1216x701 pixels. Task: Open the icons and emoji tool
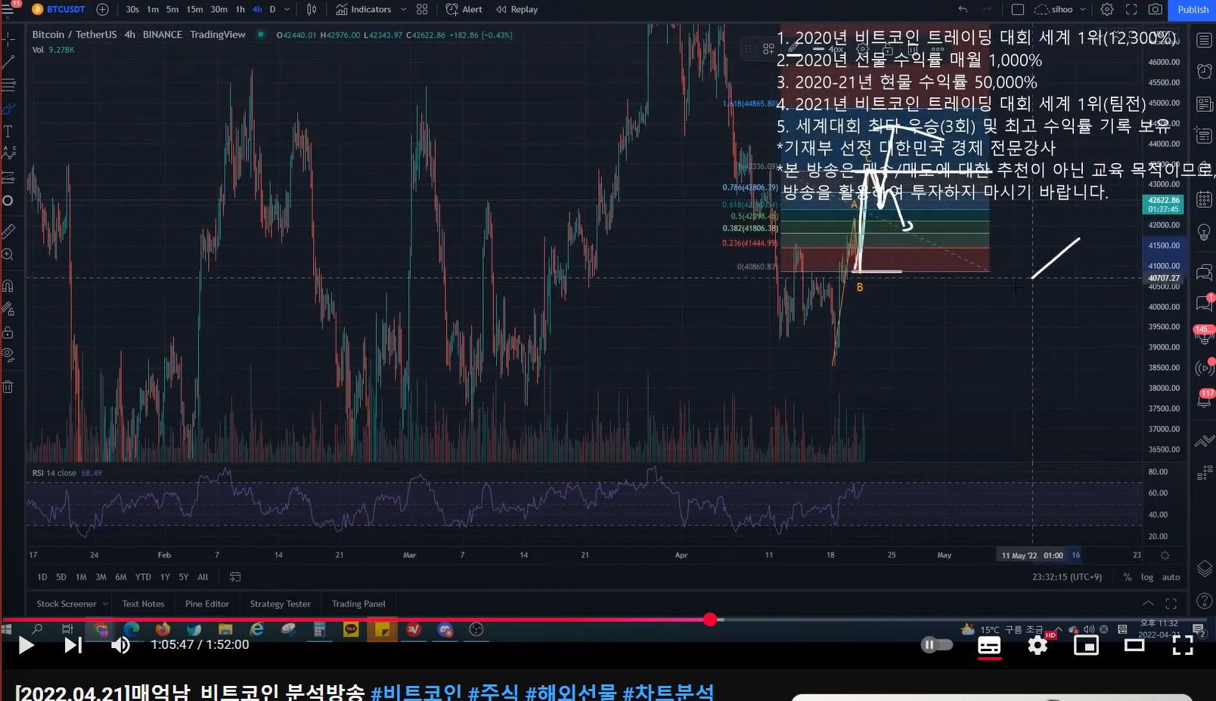8,201
